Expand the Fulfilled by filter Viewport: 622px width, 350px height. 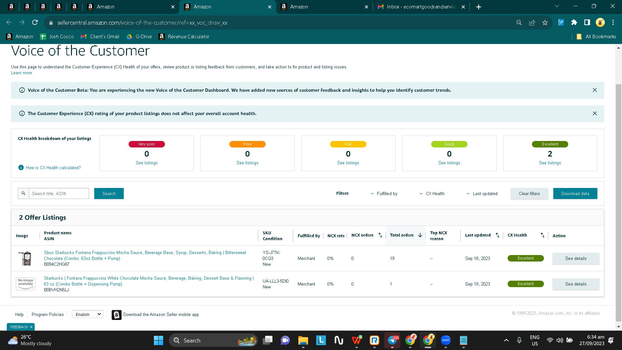tap(384, 194)
